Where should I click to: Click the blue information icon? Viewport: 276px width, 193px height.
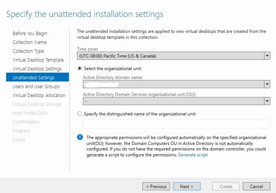coord(80,137)
